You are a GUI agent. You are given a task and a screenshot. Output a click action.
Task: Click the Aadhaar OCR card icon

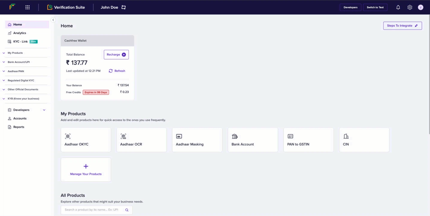(x=123, y=136)
